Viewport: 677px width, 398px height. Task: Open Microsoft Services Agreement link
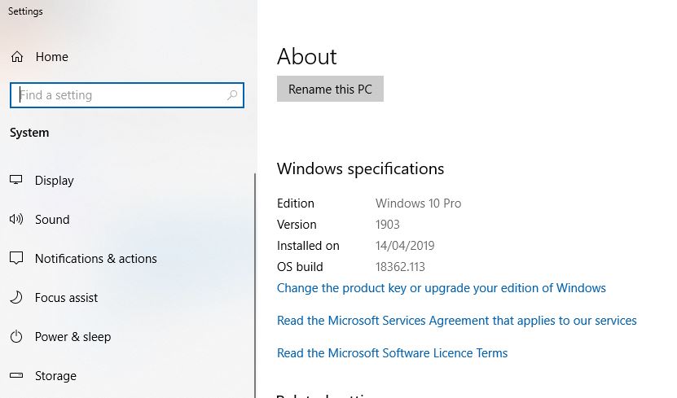click(457, 321)
